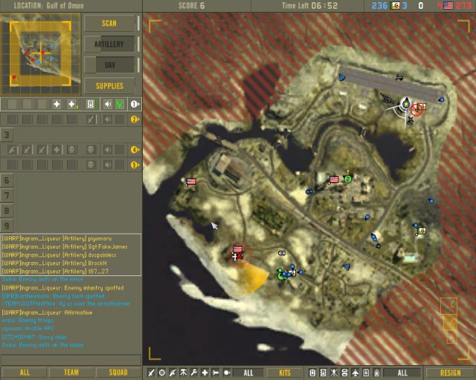Toggle the ALL vehicles filter

[402, 373]
